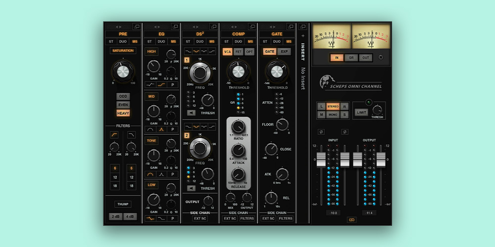
Task: Open side chain FILTERS in the COMP module
Action: point(247,218)
